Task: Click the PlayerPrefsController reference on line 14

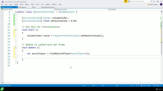Action: click(x=66, y=36)
